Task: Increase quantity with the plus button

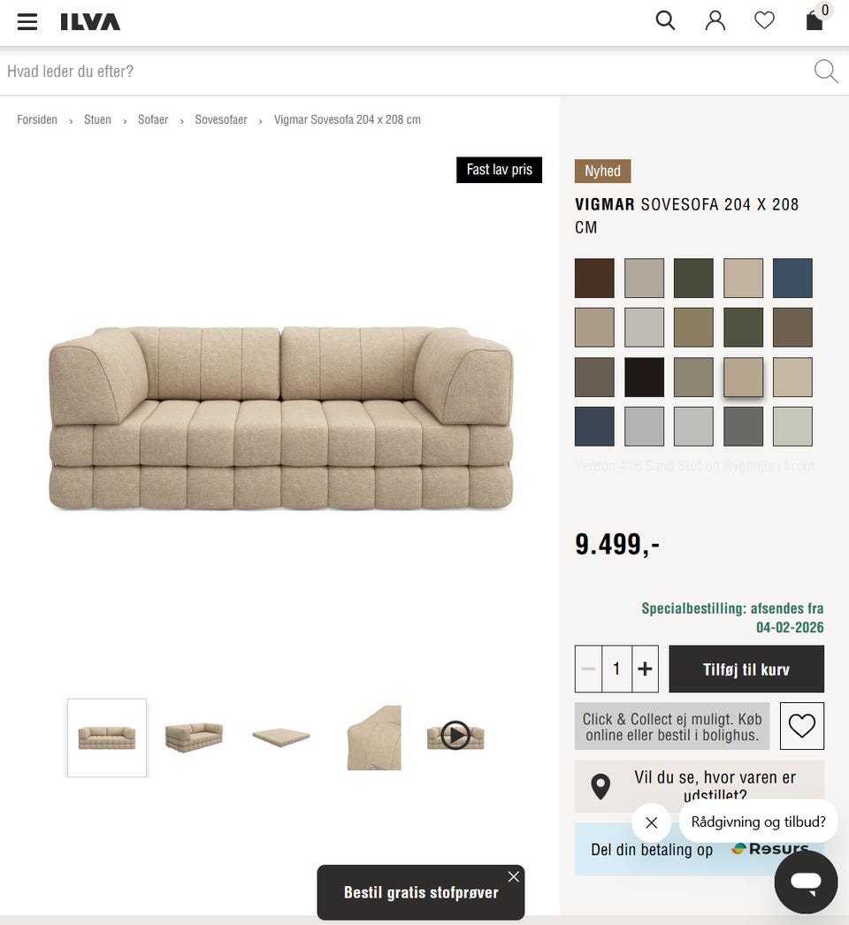Action: tap(645, 669)
